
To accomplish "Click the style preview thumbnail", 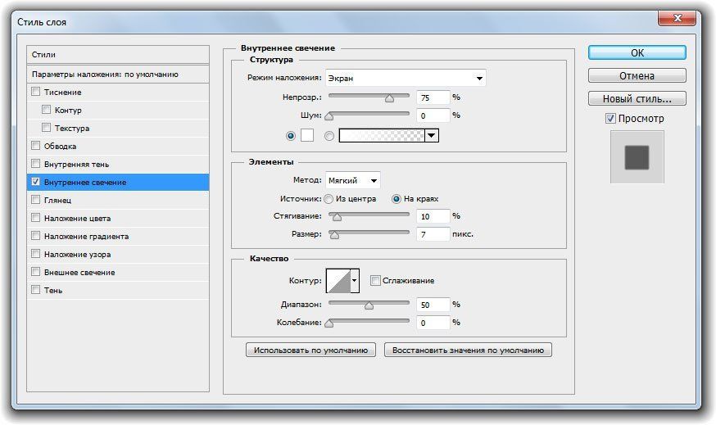I will (x=637, y=157).
